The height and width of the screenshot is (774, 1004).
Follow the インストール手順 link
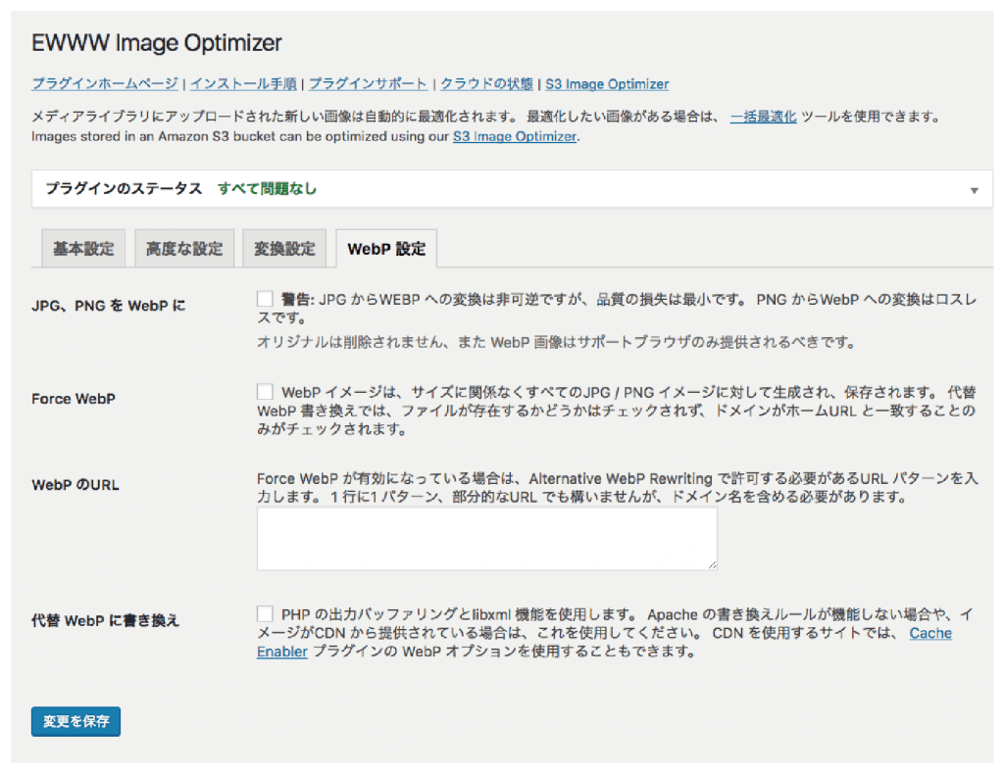coord(243,84)
